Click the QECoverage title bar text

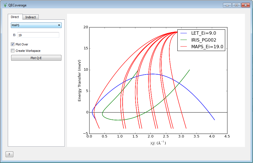[18, 5]
